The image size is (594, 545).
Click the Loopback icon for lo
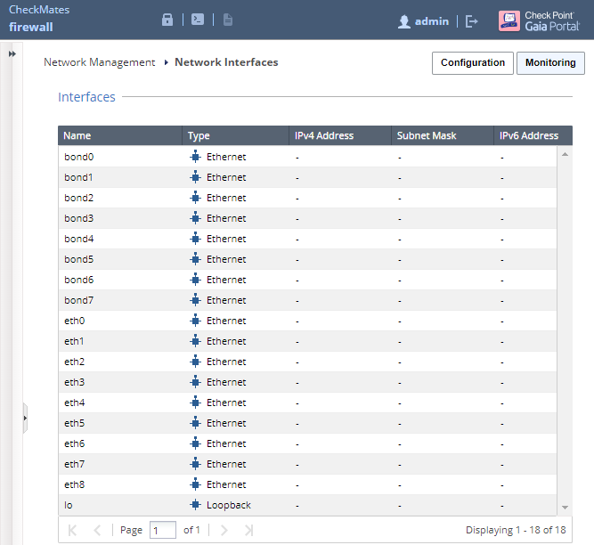(196, 505)
